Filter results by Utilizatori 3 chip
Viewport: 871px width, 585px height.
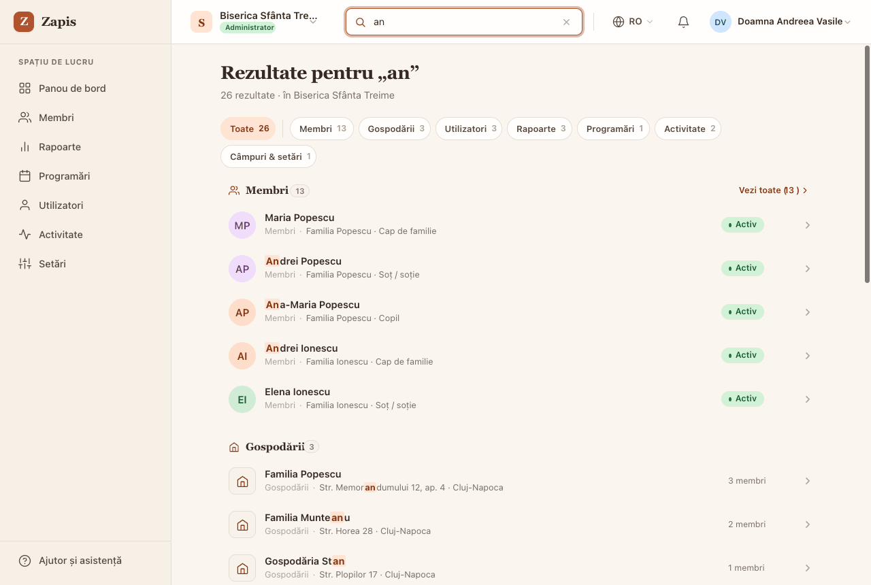[469, 129]
